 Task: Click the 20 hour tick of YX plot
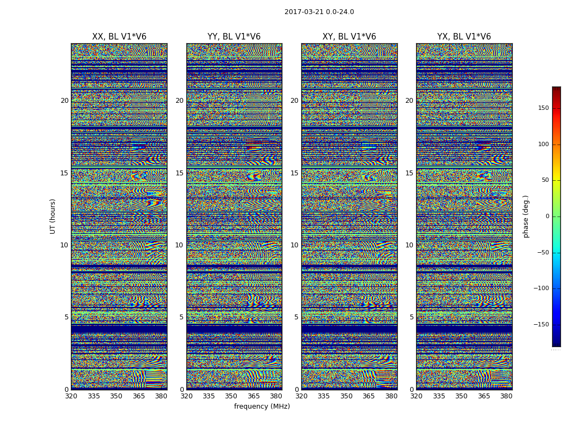[409, 101]
